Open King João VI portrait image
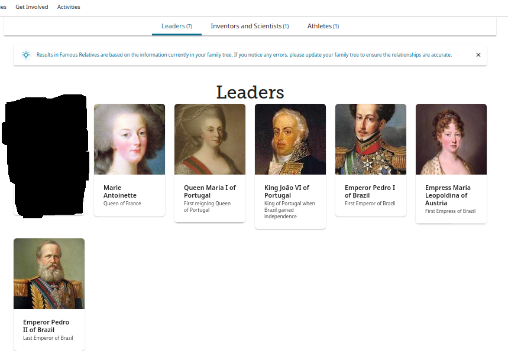Screen dimensions: 508x351 click(290, 139)
